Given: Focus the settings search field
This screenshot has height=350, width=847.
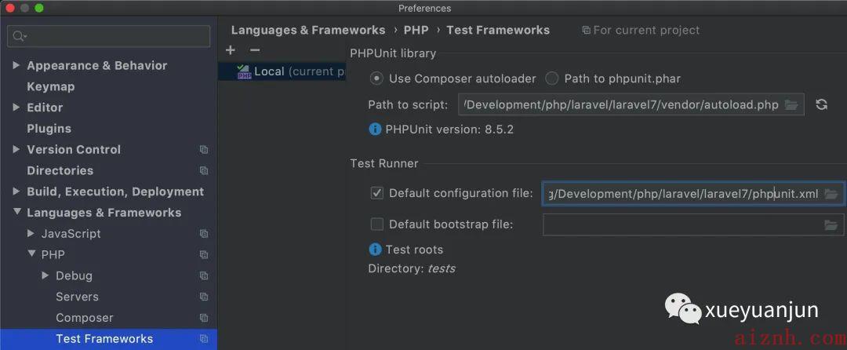Looking at the screenshot, I should click(x=108, y=36).
